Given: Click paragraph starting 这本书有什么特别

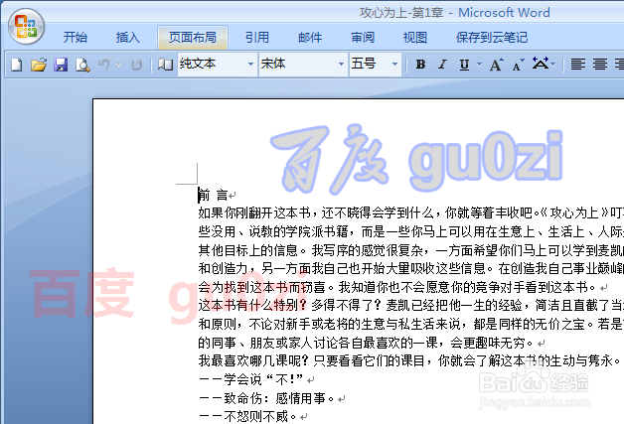Looking at the screenshot, I should (410, 324).
